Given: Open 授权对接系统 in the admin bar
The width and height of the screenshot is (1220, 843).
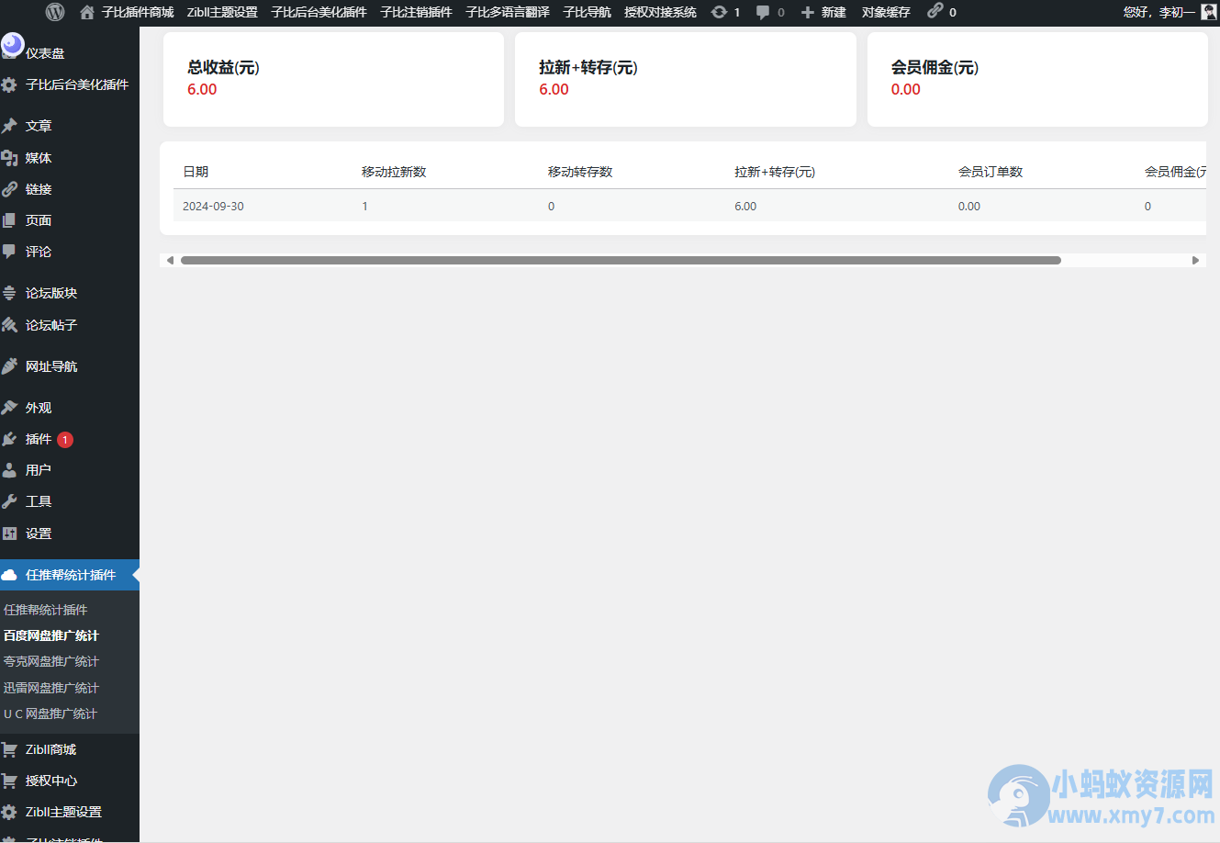Looking at the screenshot, I should coord(660,12).
